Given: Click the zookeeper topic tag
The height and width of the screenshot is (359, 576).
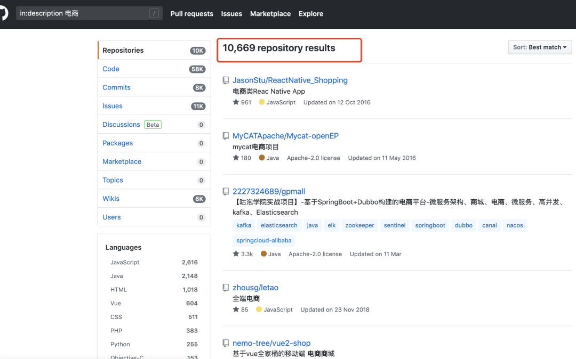Looking at the screenshot, I should (359, 225).
